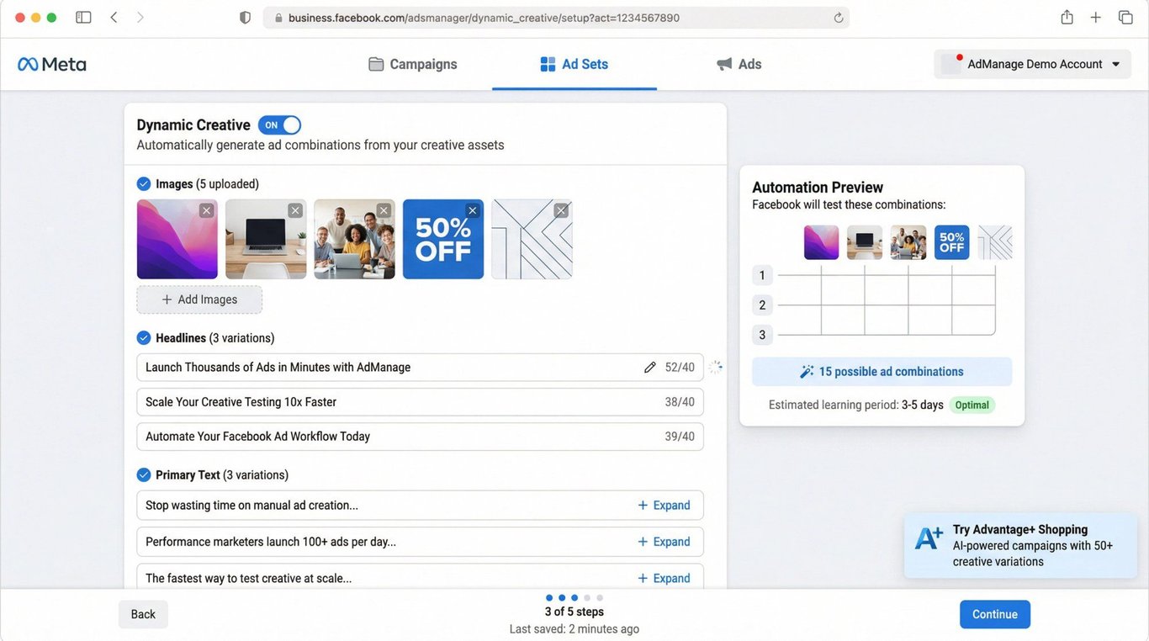Open the Safari share icon
This screenshot has height=641, width=1149.
coord(1067,17)
